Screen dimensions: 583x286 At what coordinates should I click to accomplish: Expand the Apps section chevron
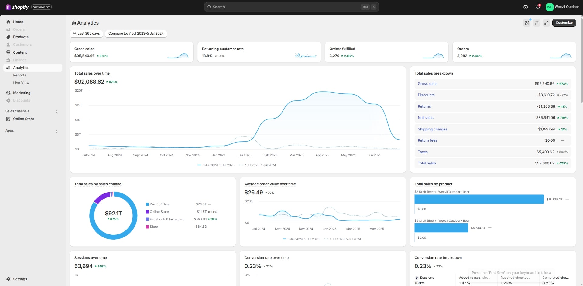tap(57, 131)
